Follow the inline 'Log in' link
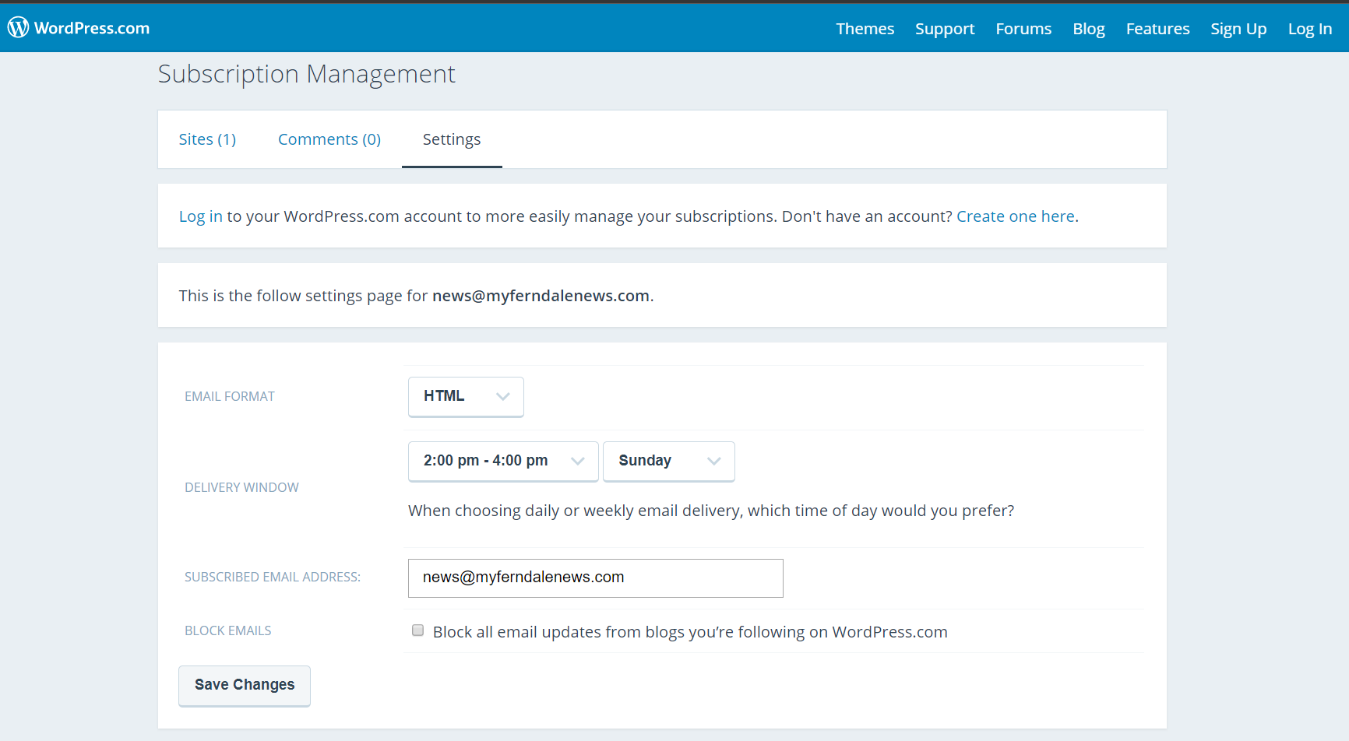 click(x=200, y=216)
